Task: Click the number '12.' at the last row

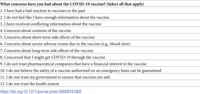Action: pyautogui.click(x=2, y=84)
